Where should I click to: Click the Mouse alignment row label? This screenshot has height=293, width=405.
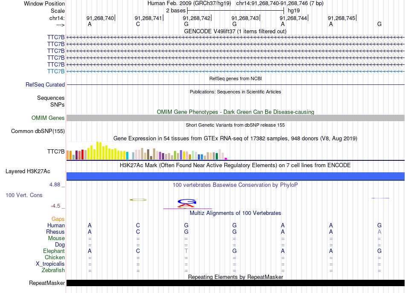coord(56,238)
